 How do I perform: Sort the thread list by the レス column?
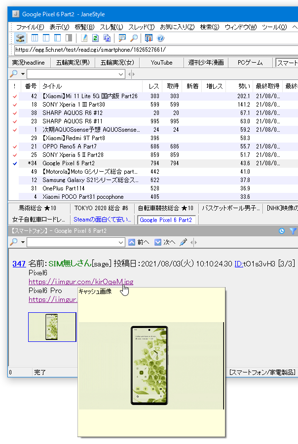[x=152, y=86]
